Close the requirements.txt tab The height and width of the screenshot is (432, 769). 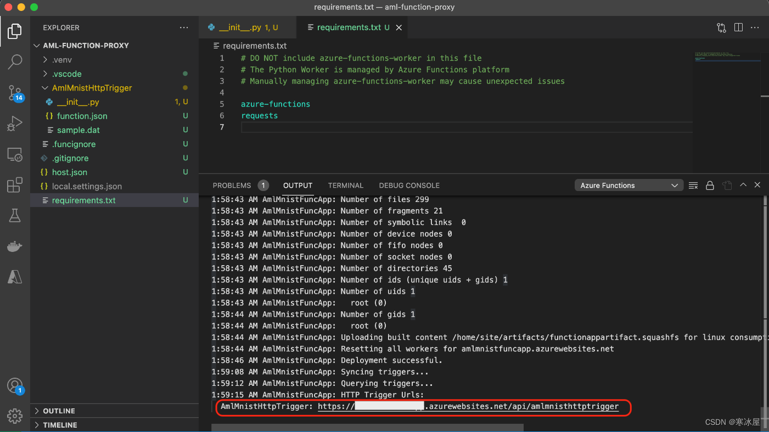399,27
